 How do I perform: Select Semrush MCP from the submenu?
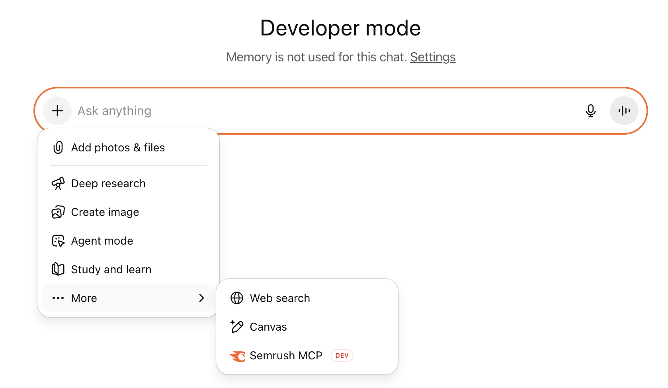tap(286, 355)
